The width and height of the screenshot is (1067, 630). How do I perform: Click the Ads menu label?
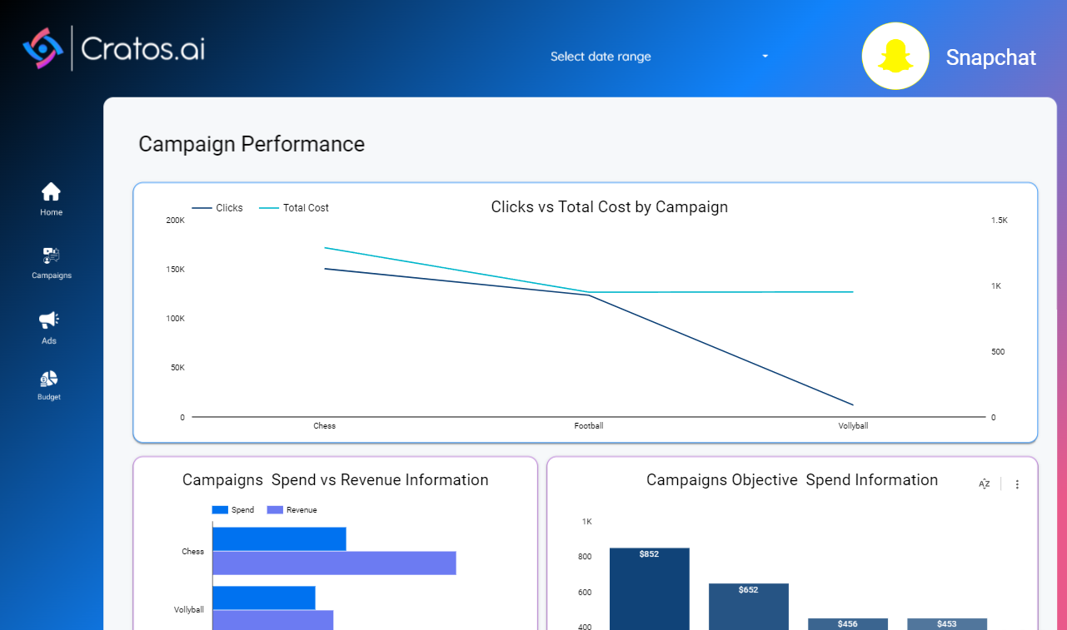tap(49, 341)
